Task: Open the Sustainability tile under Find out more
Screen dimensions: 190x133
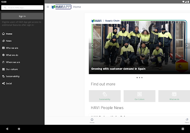Action: click(x=105, y=96)
